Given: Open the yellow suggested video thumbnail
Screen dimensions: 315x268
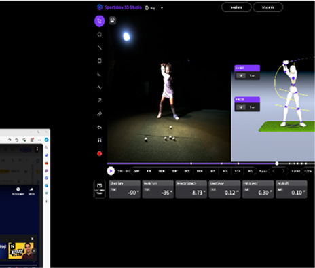Looking at the screenshot, I should pyautogui.click(x=21, y=250).
